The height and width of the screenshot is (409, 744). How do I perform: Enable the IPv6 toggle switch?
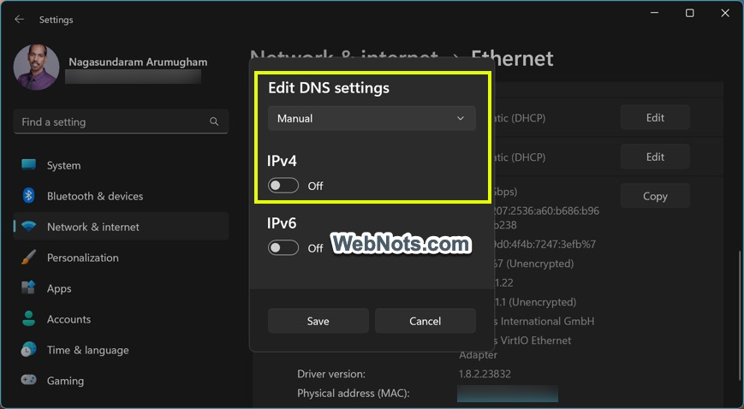[283, 247]
